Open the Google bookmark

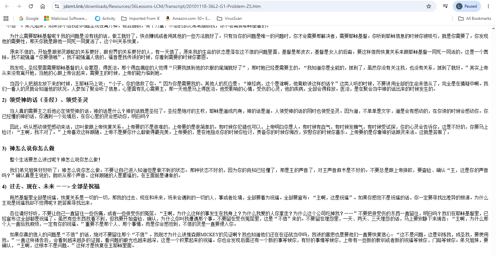click(x=29, y=18)
